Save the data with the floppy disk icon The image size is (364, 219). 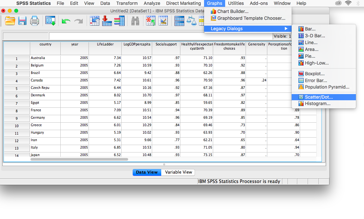pyautogui.click(x=22, y=21)
